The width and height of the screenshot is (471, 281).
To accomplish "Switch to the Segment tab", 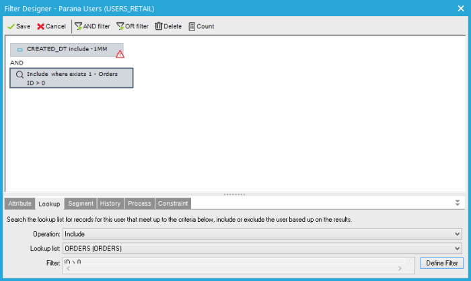I will [x=81, y=203].
